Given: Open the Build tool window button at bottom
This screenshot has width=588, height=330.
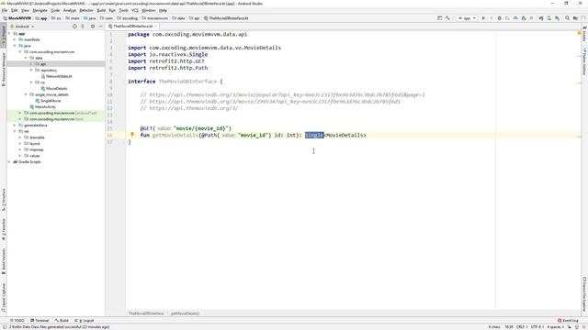Looking at the screenshot, I should (x=62, y=321).
